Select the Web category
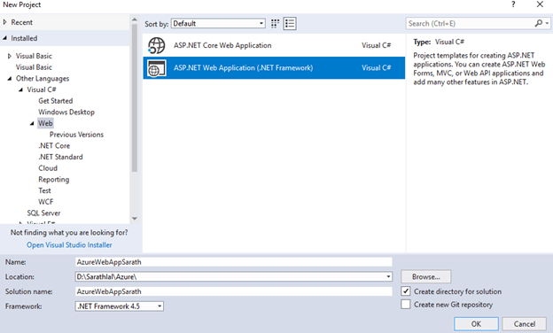Image resolution: width=553 pixels, height=333 pixels. coord(45,123)
